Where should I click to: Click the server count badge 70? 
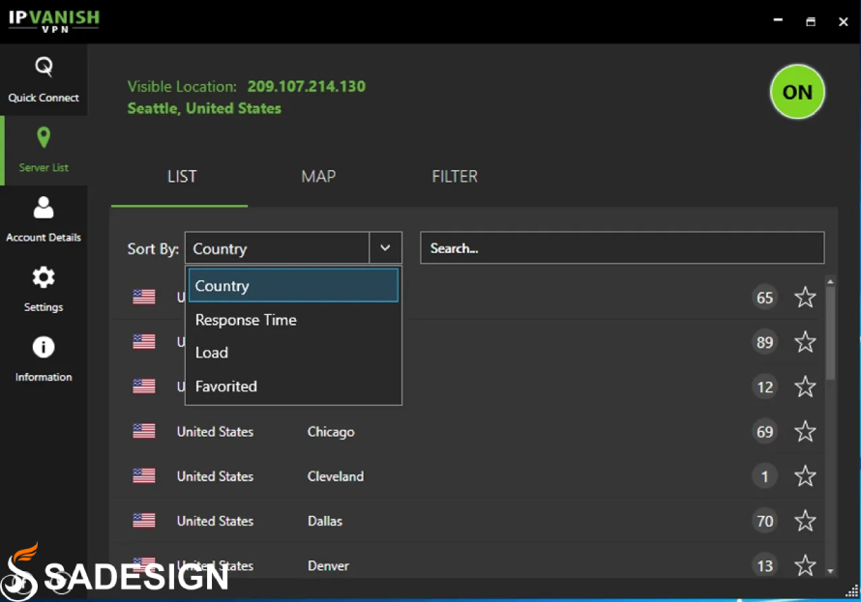[765, 521]
